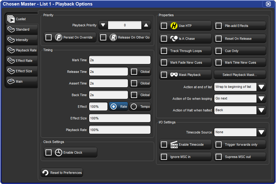Select the Rate radio button
The width and height of the screenshot is (276, 184).
(x=114, y=107)
